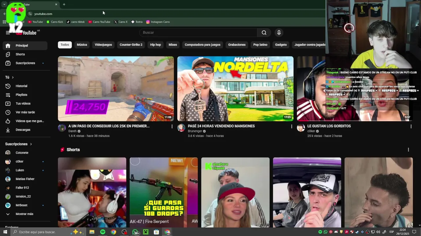Select the Computadora para juegos chip

click(203, 45)
